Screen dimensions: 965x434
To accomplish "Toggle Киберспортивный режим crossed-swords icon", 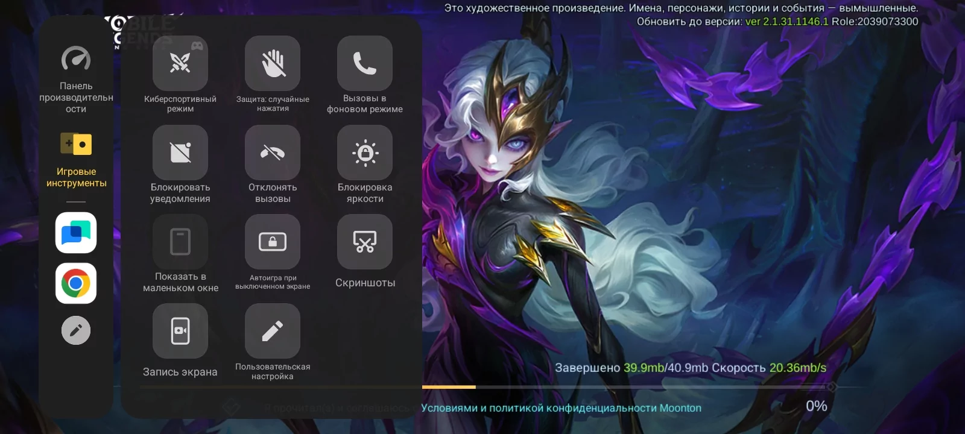I will (180, 63).
